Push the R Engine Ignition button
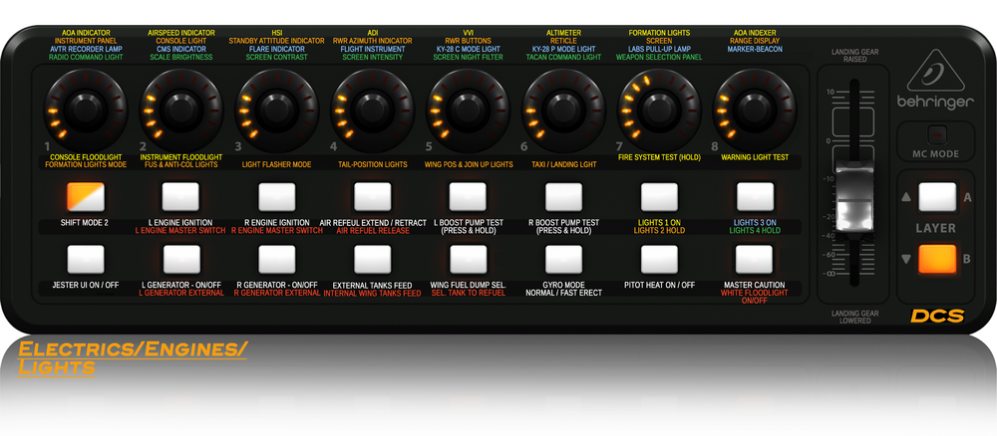 click(276, 196)
